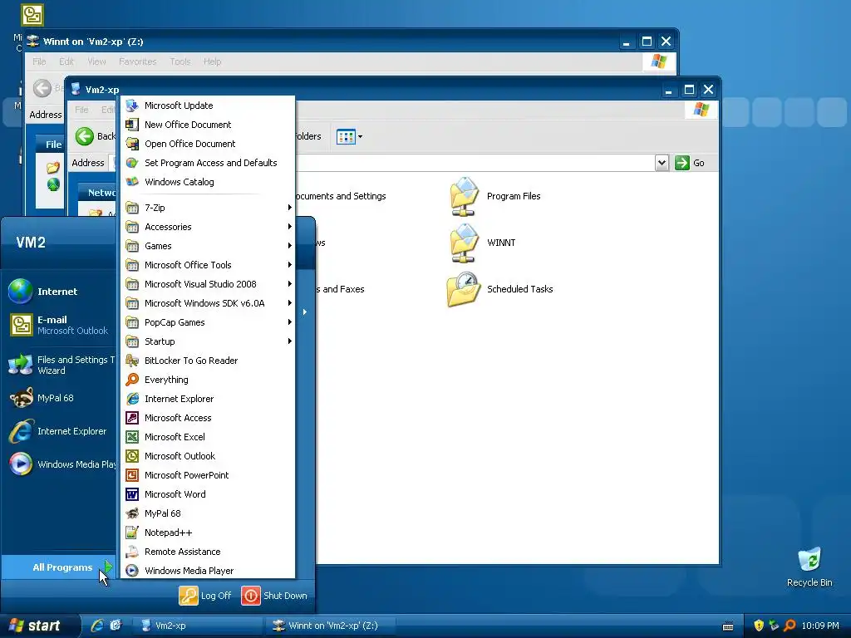This screenshot has height=638, width=851.
Task: Open Help menu in Winnt window
Action: (212, 61)
